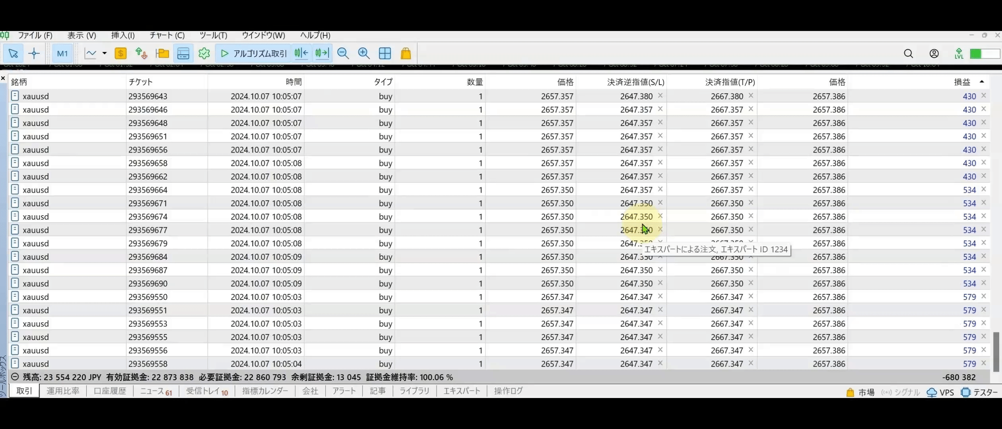Open the Market shopping bag toolbar icon
This screenshot has height=429, width=1002.
(406, 53)
